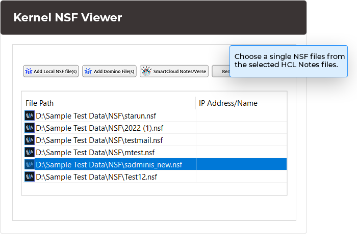Click the file icon next to sadminis_new.nsf

[30, 164]
